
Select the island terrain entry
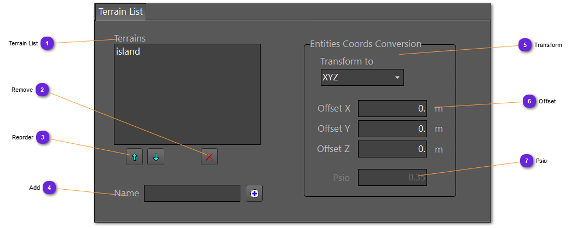click(x=128, y=52)
